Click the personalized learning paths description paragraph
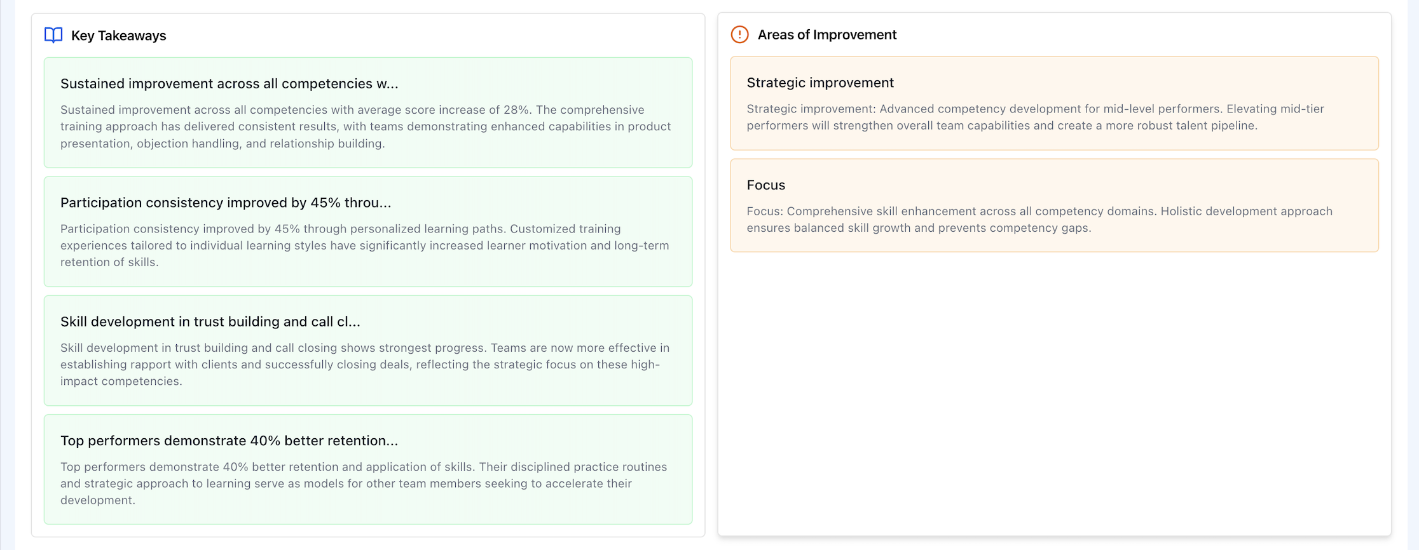Viewport: 1419px width, 550px height. pos(364,245)
